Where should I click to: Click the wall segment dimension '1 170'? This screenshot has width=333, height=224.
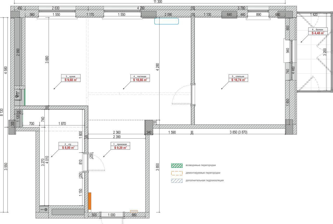(90, 15)
